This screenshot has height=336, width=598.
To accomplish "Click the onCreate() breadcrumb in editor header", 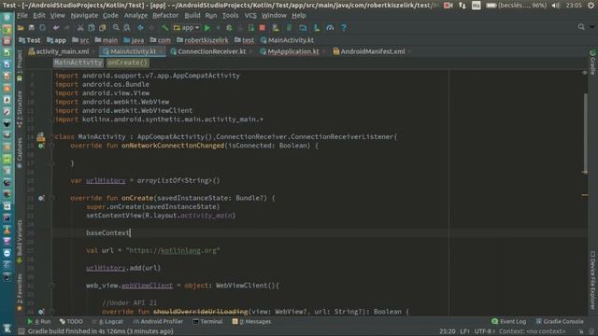I will [x=127, y=63].
